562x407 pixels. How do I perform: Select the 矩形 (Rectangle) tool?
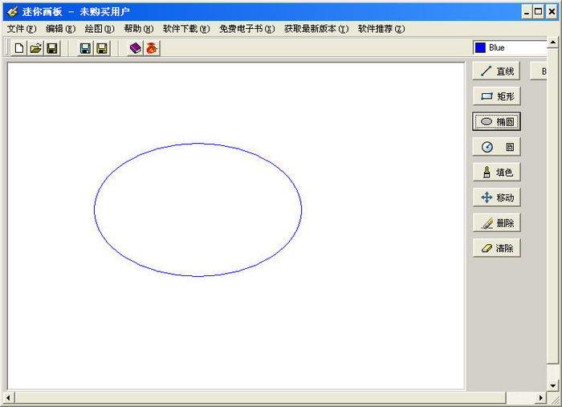pos(496,96)
